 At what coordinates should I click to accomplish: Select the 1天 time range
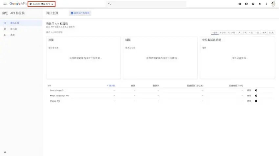[239, 33]
